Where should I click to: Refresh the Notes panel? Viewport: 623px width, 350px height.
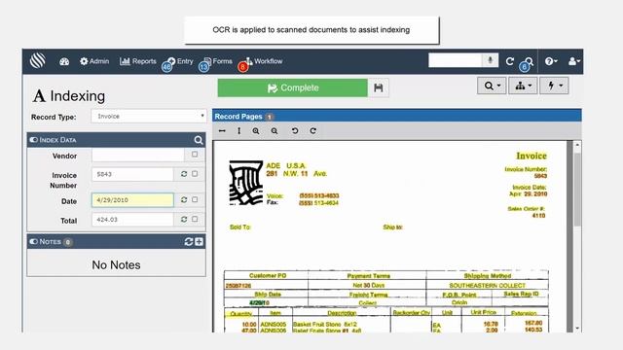(x=188, y=241)
